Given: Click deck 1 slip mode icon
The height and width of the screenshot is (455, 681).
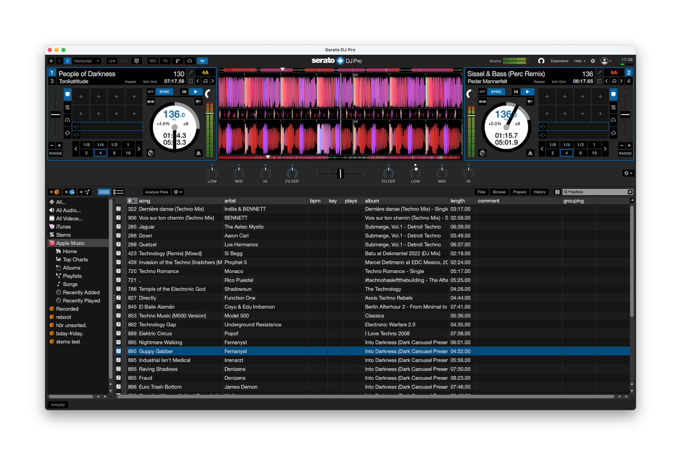Looking at the screenshot, I should pyautogui.click(x=150, y=153).
